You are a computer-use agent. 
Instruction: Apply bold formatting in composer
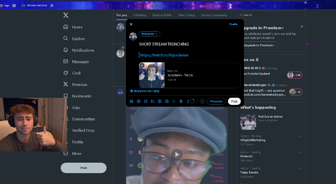pyautogui.click(x=181, y=101)
